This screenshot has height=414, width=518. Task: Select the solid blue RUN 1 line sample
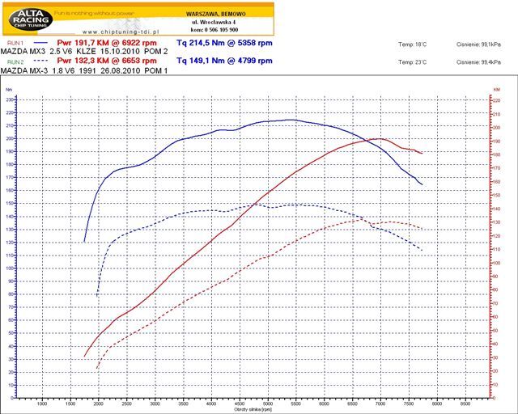click(40, 40)
